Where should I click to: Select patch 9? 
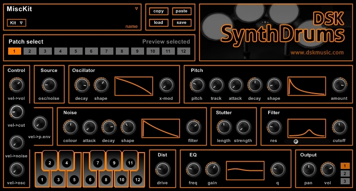tap(137, 51)
